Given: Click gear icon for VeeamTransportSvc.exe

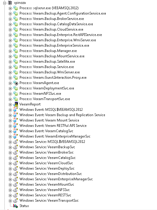Looking at the screenshot, I should point(16,99).
